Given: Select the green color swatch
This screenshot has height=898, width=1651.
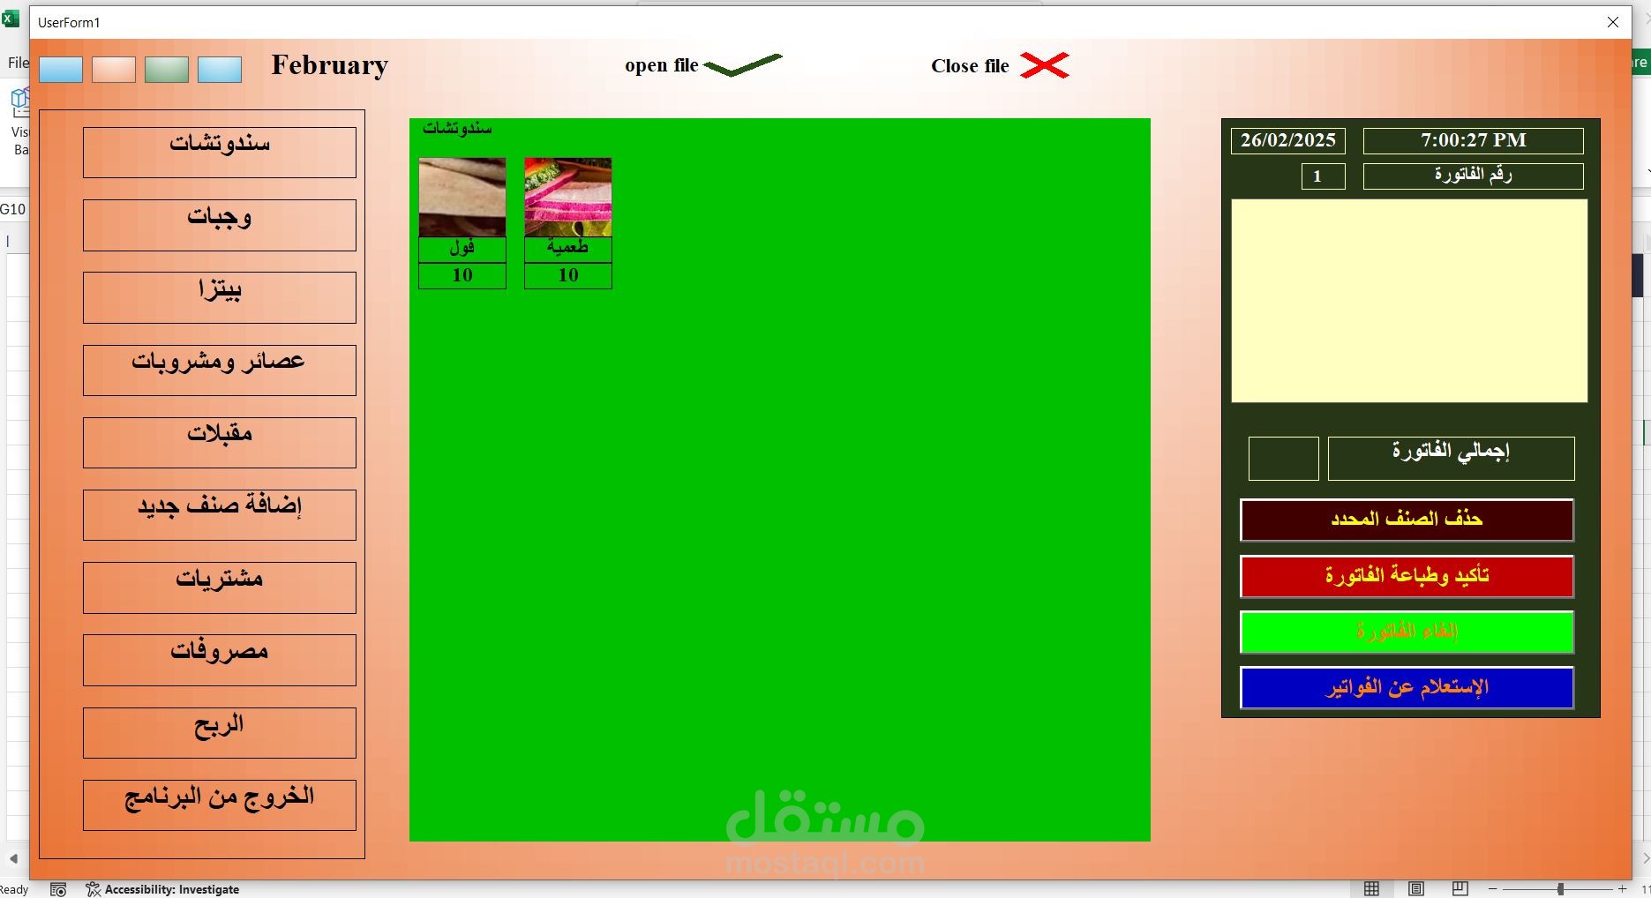Looking at the screenshot, I should pyautogui.click(x=167, y=70).
